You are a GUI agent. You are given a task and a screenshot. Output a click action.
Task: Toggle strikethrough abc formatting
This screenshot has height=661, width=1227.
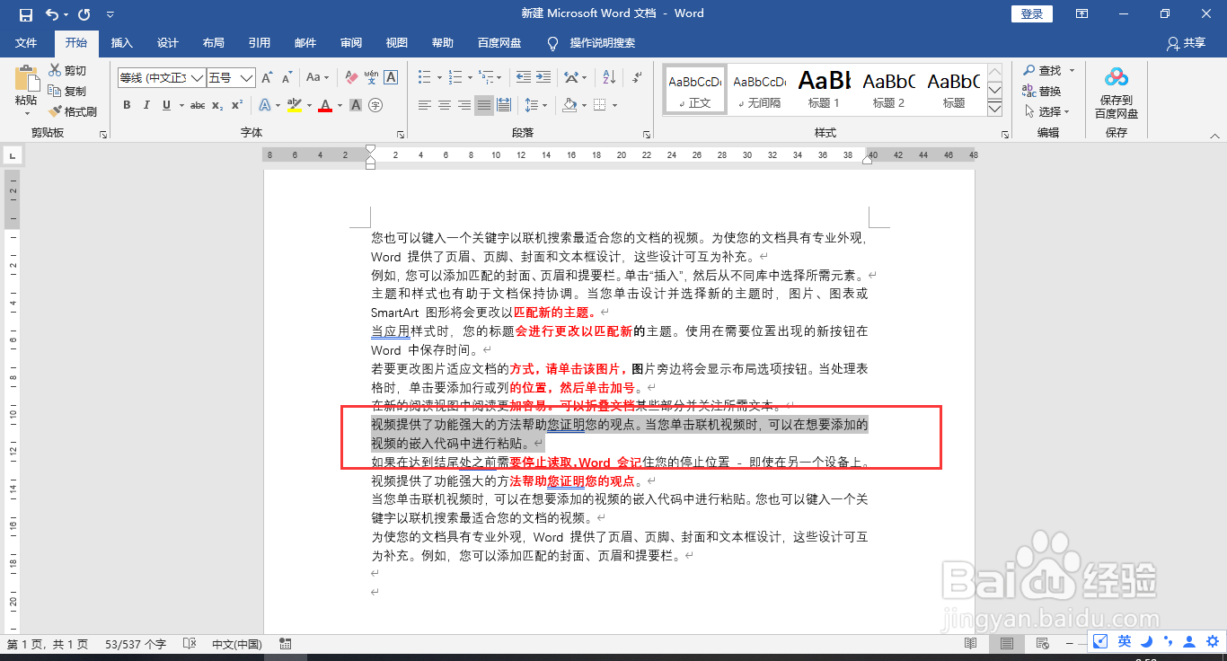198,105
